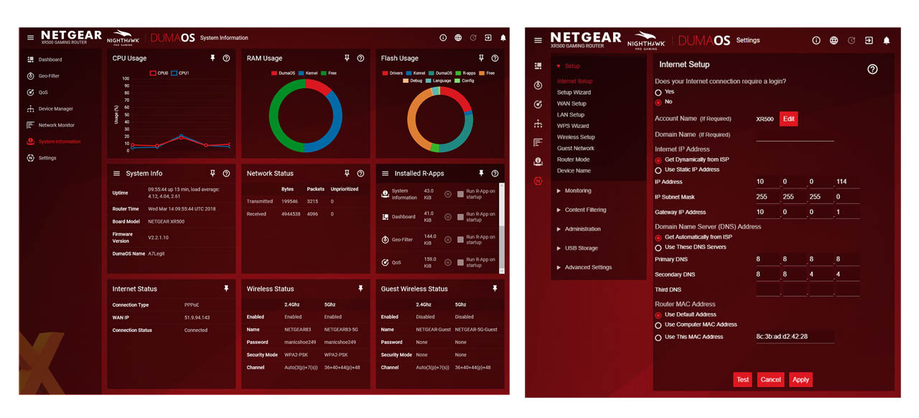Open LAN Setup in Settings menu

tap(571, 115)
